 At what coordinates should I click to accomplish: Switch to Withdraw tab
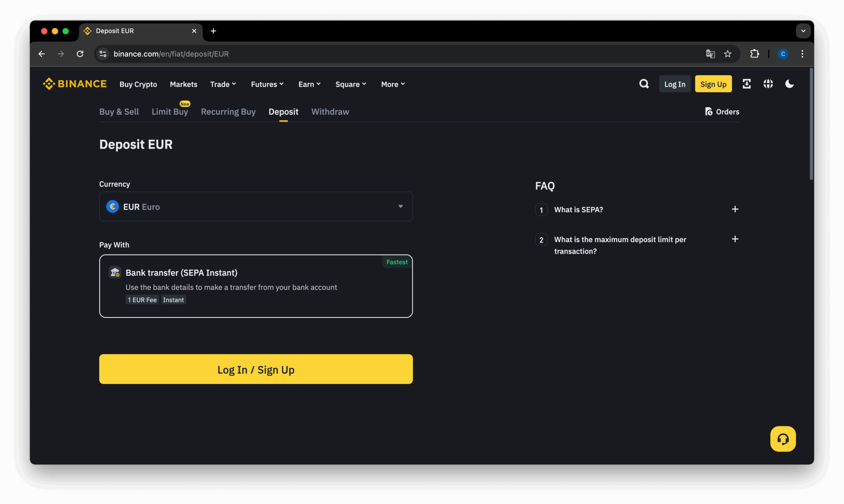[330, 111]
